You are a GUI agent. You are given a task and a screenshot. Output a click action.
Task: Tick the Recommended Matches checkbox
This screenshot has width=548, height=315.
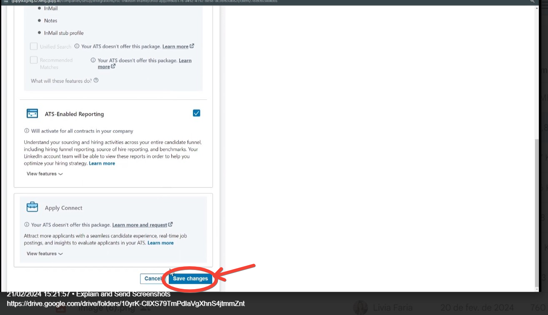click(34, 60)
